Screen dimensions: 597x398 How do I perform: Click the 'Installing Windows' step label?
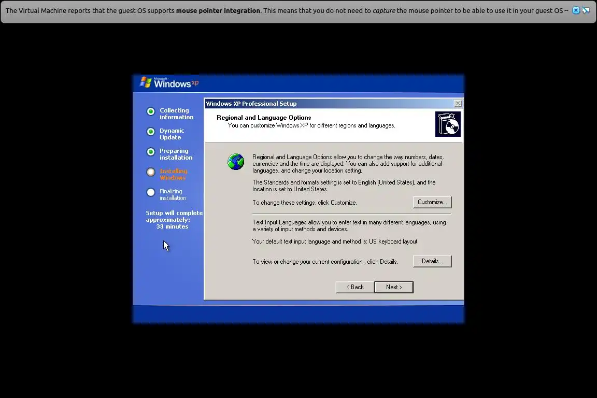[x=174, y=175]
